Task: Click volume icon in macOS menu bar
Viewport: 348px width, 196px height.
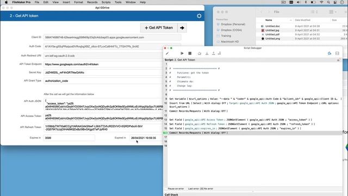Action: [299, 2]
